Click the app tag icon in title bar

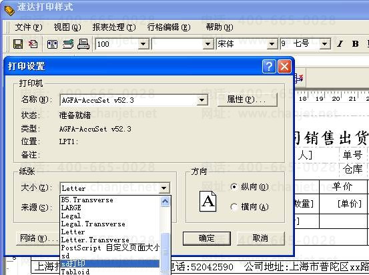9,10
